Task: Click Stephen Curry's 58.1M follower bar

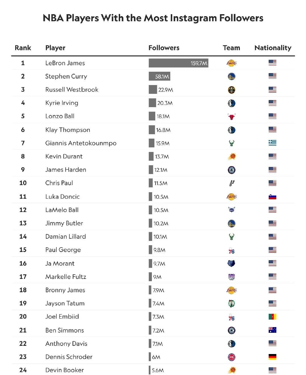Action: [160, 76]
